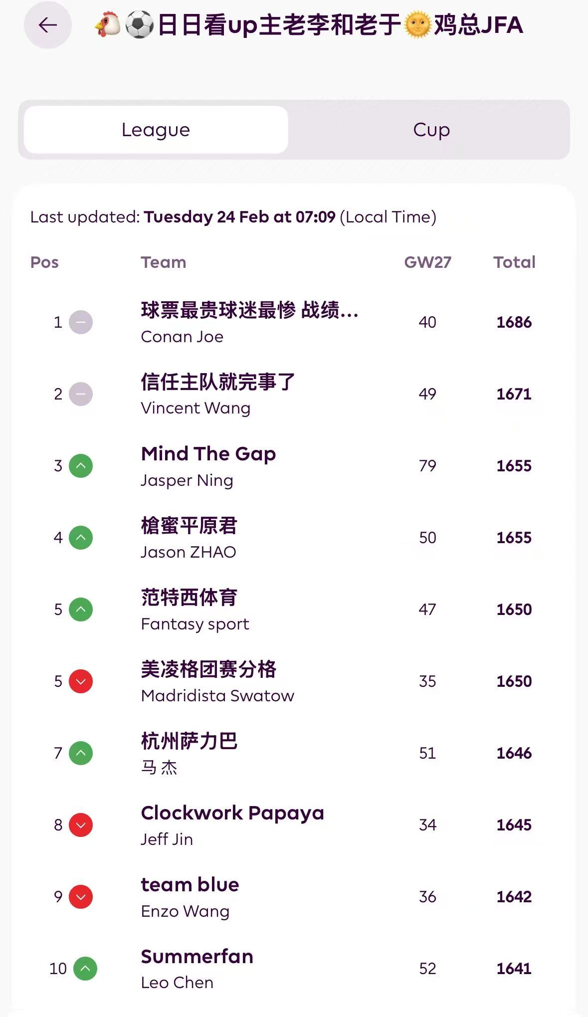The image size is (588, 1017).
Task: Tap the back arrow button
Action: 48,25
